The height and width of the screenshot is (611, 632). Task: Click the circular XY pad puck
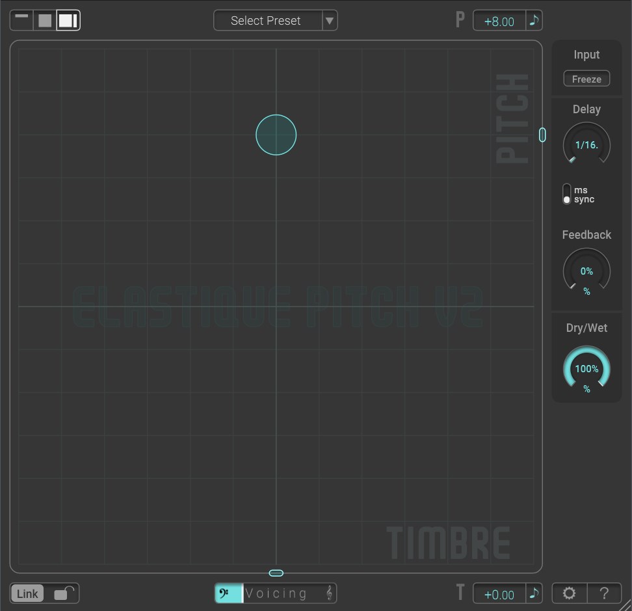coord(276,135)
